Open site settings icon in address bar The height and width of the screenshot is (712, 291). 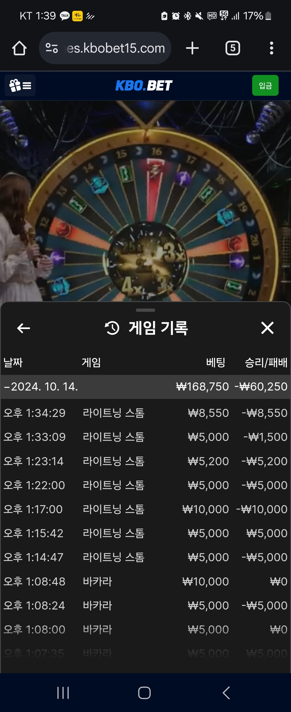(x=52, y=48)
